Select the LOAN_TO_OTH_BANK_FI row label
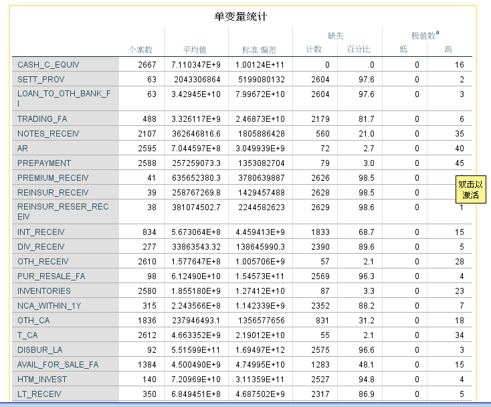491x407 pixels. (x=64, y=98)
